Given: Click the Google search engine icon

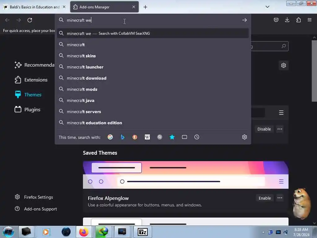Looking at the screenshot, I should [110, 137].
